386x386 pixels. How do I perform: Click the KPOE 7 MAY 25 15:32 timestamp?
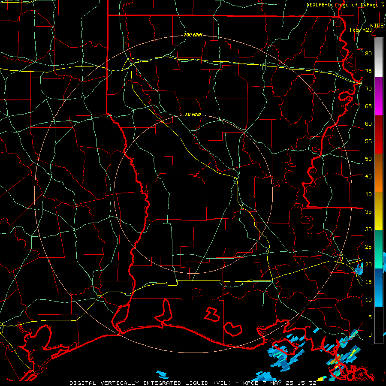tap(280, 383)
